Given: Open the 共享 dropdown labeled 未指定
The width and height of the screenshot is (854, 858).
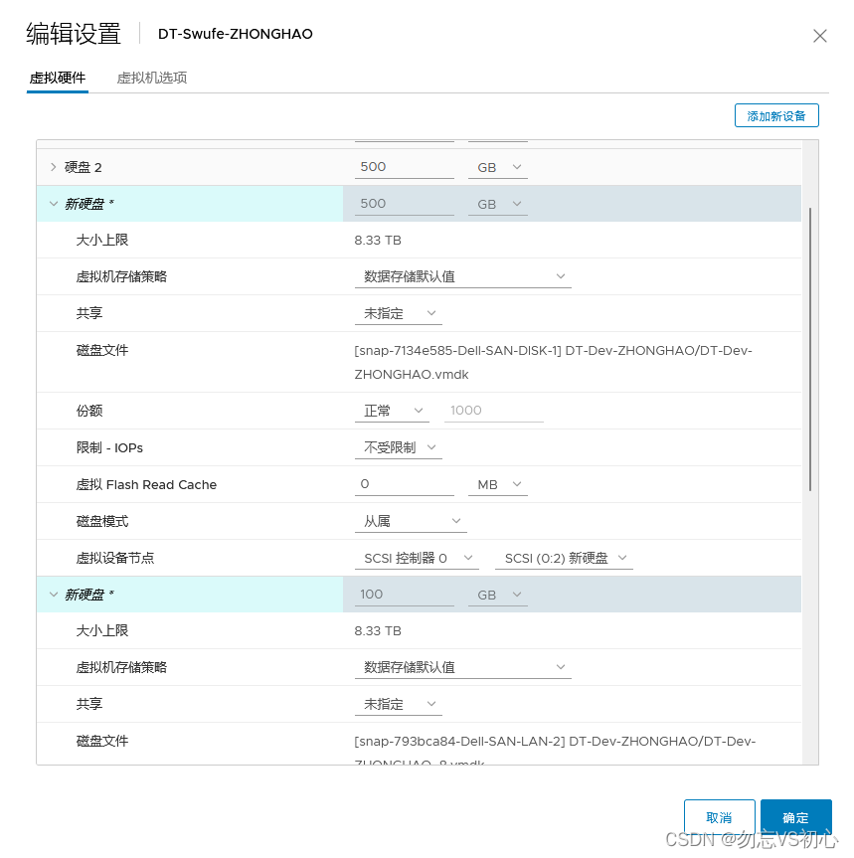Looking at the screenshot, I should click(x=398, y=312).
